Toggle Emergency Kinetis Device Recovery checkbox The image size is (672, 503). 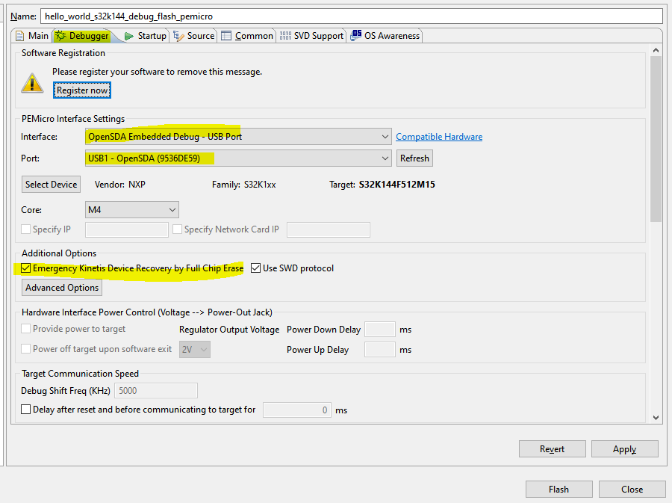pos(25,268)
